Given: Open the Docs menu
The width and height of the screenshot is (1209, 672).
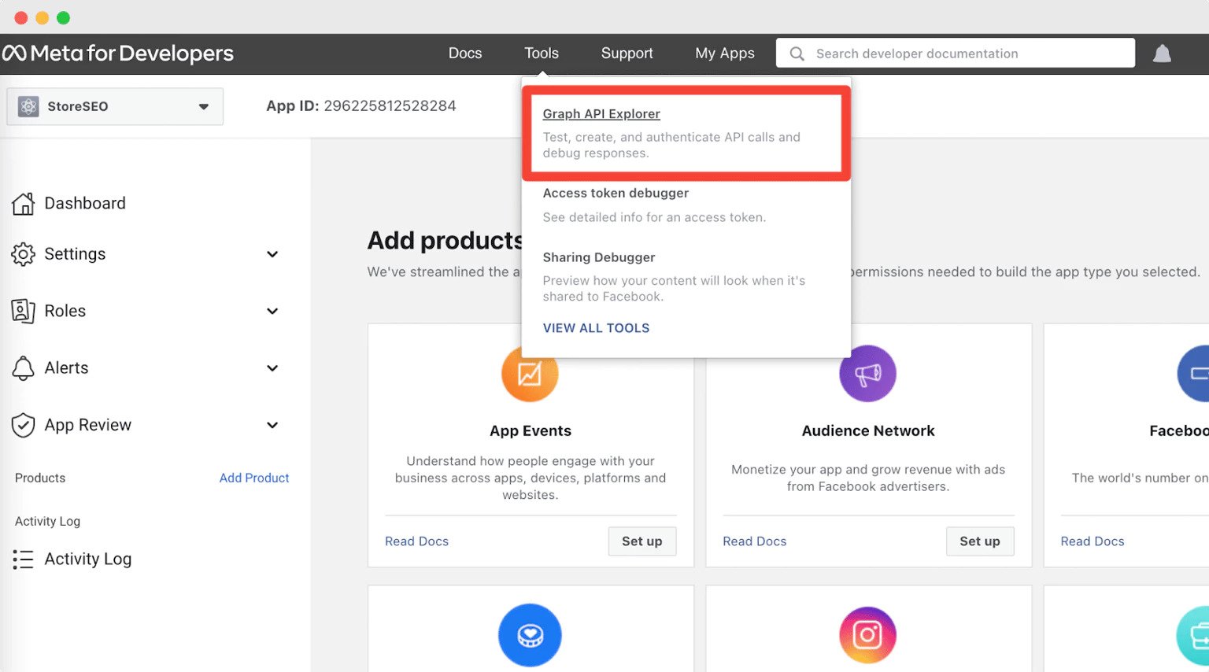Looking at the screenshot, I should coord(465,54).
